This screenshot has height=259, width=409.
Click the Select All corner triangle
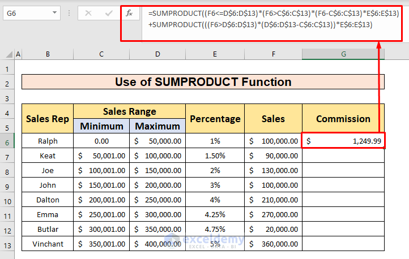pos(9,54)
